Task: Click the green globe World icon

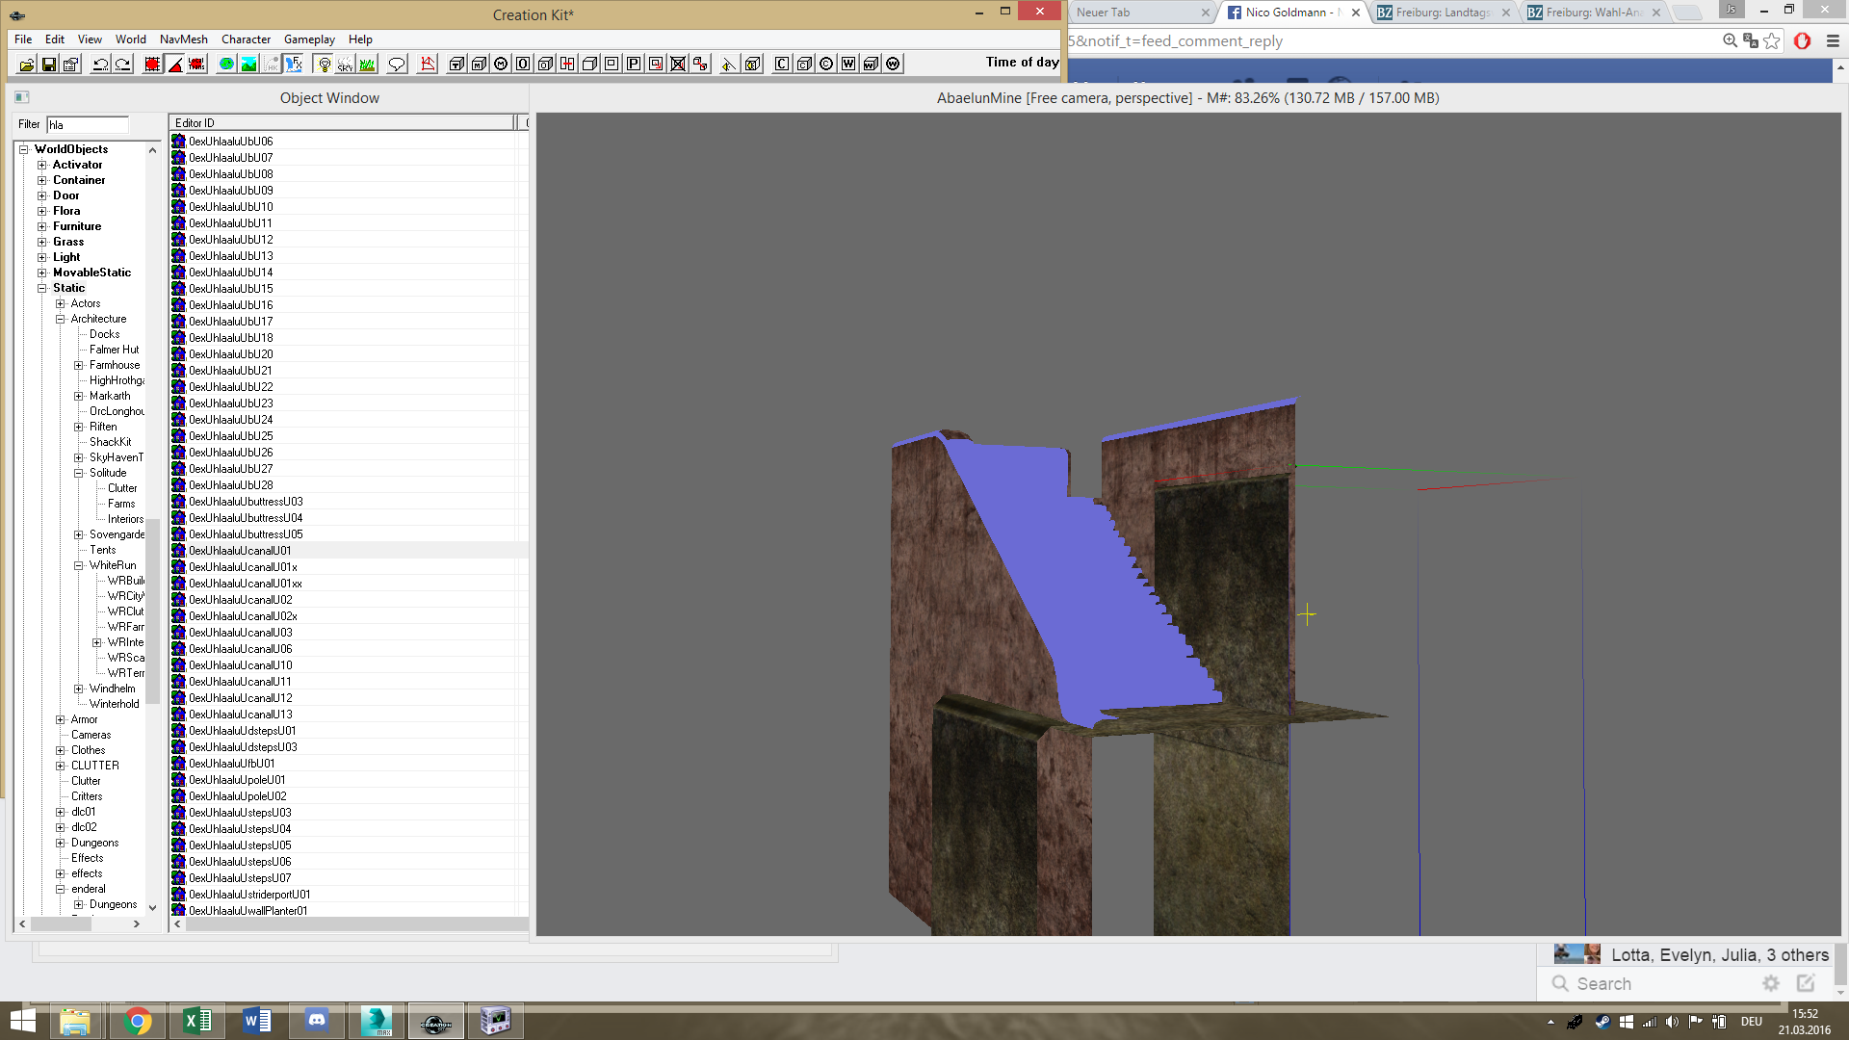Action: (226, 65)
